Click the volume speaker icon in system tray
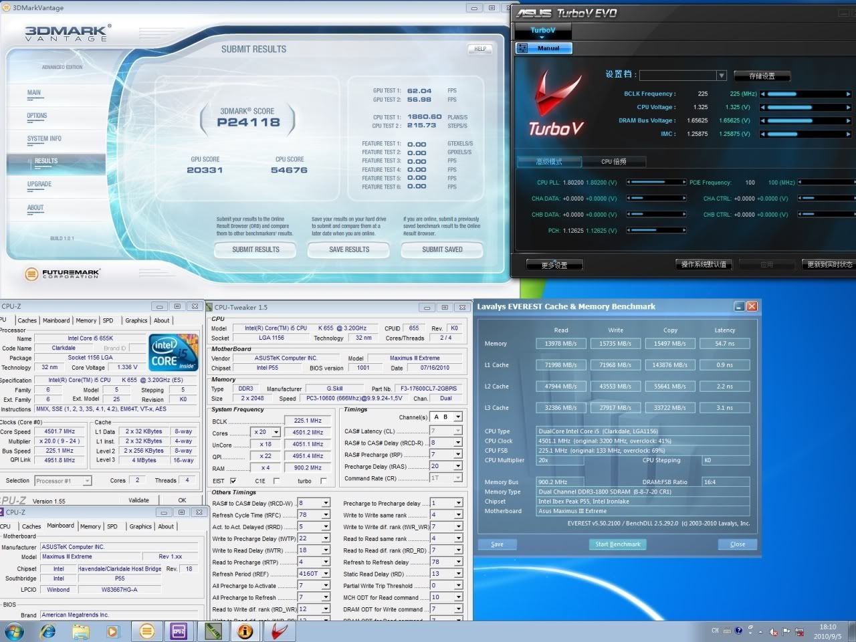This screenshot has height=642, width=856. point(774,631)
